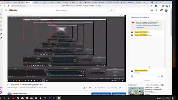Click the live stream video player

(x=67, y=48)
